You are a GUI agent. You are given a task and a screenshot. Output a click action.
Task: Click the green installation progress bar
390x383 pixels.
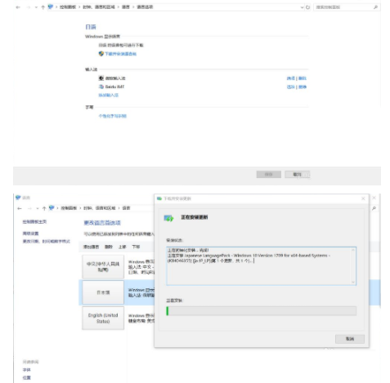[x=261, y=311]
